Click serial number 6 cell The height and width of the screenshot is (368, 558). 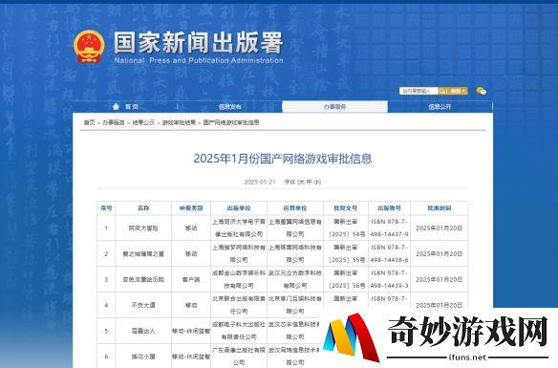point(106,357)
